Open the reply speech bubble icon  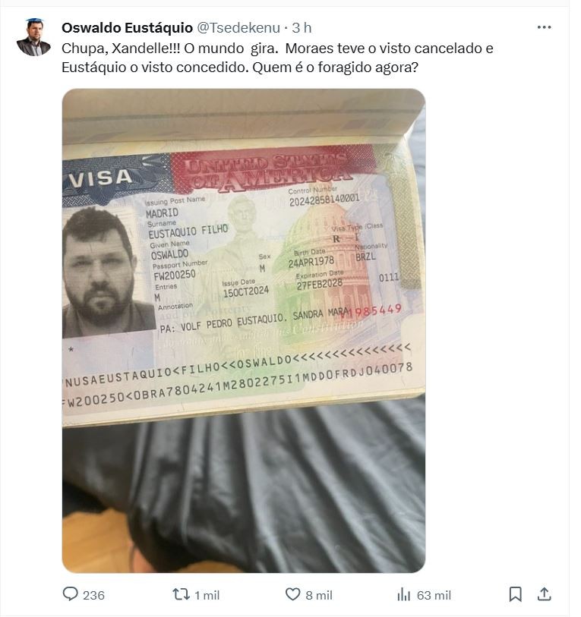tap(71, 593)
